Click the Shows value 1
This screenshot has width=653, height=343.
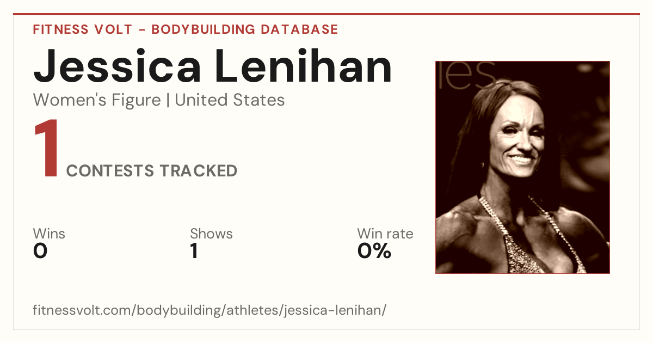pyautogui.click(x=194, y=251)
